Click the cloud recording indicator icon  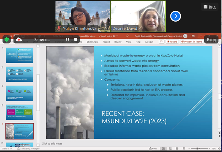coord(19,39)
